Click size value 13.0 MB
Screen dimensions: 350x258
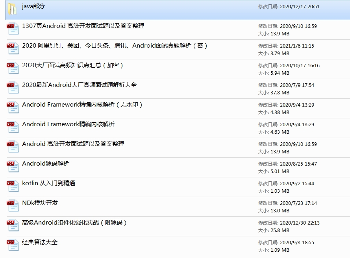pyautogui.click(x=280, y=211)
